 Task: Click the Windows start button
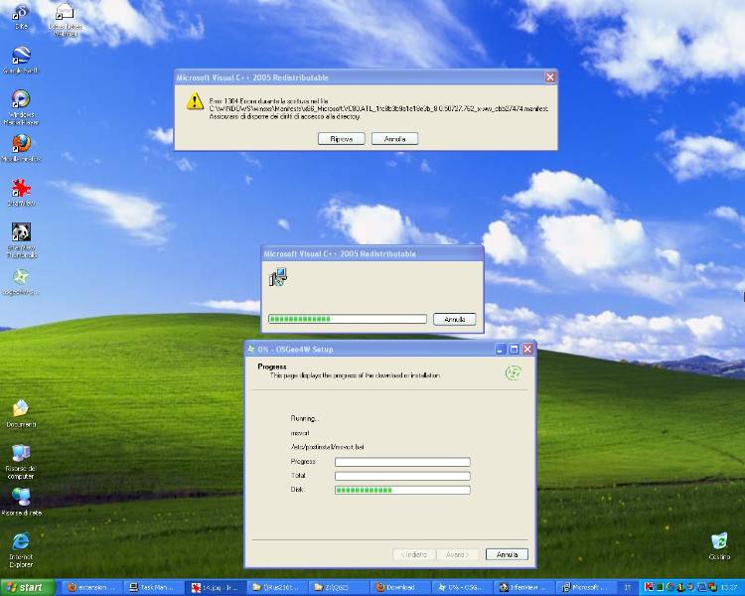point(28,587)
